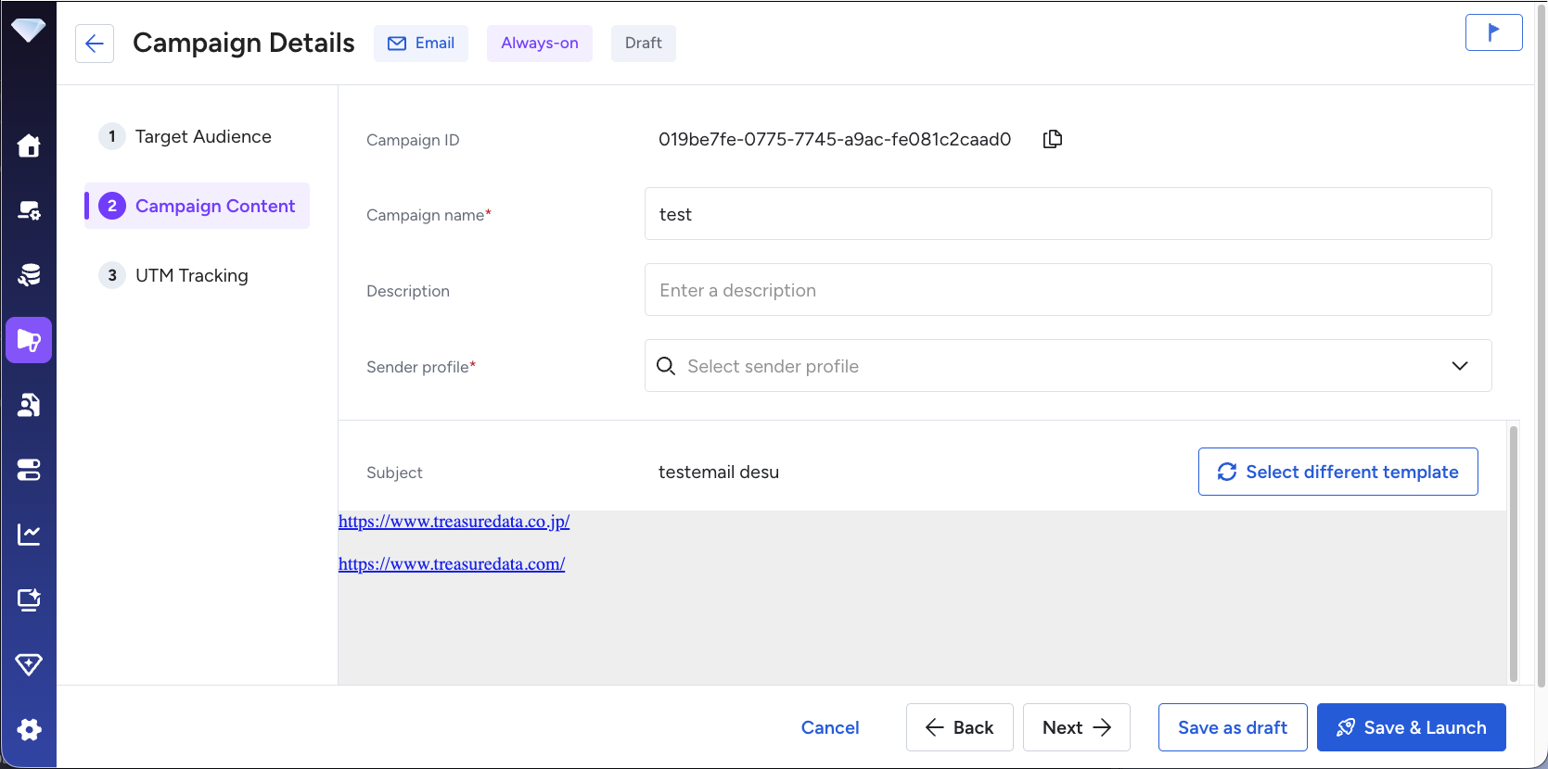Click the Description input field
This screenshot has width=1548, height=769.
(x=1068, y=290)
